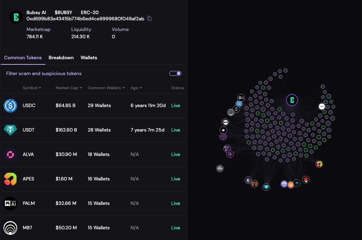Click the USDT tether logo in the table
This screenshot has width=362, height=240.
[x=10, y=130]
